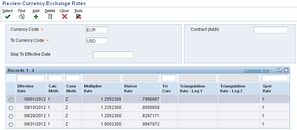Click the export grid icon beside Customize Grid
Viewport: 297px width, 130px height.
[x=279, y=70]
